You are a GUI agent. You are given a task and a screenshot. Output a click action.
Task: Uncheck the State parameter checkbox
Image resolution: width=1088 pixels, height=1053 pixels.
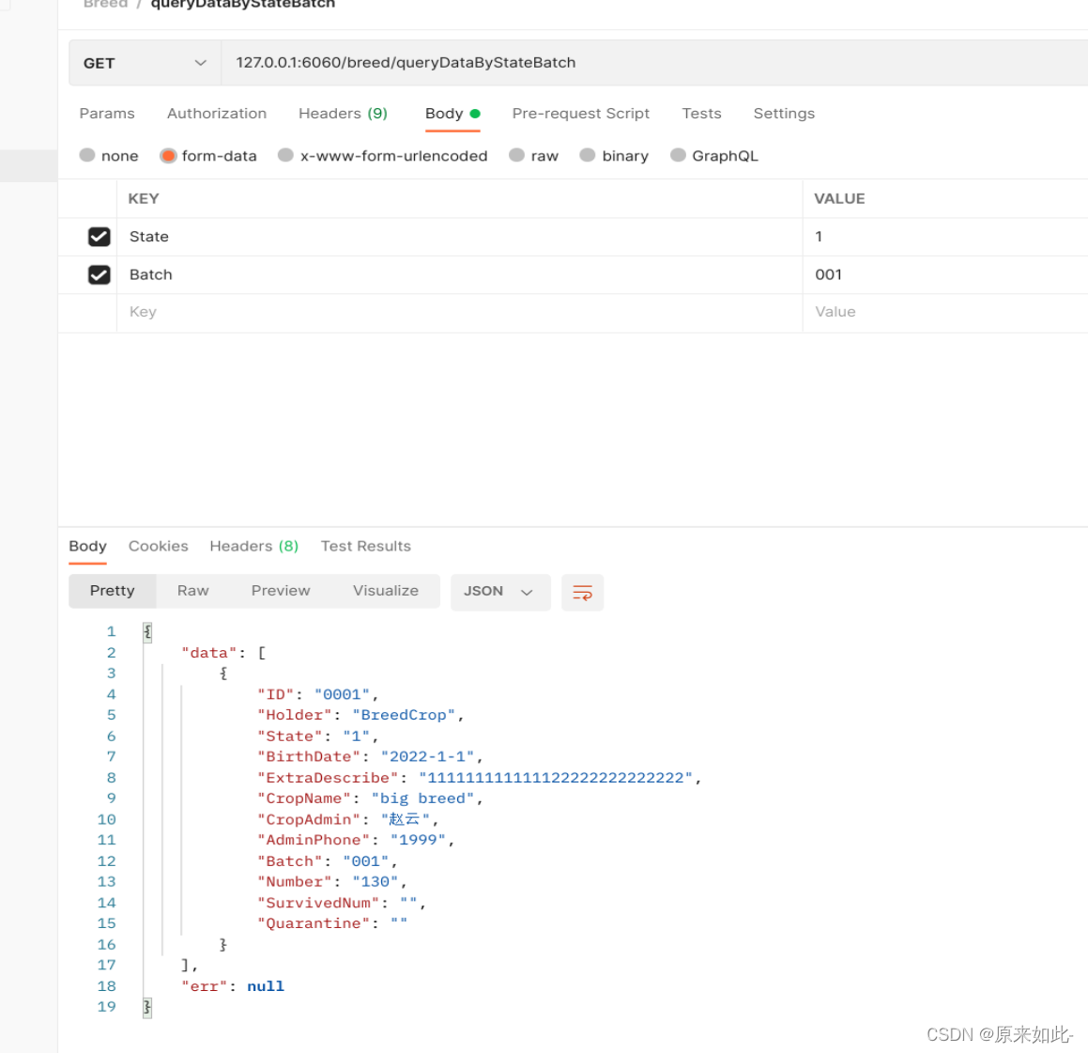pos(100,237)
